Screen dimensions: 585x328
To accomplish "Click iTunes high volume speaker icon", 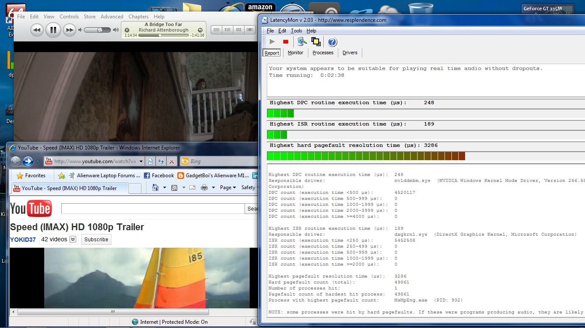I will click(116, 30).
